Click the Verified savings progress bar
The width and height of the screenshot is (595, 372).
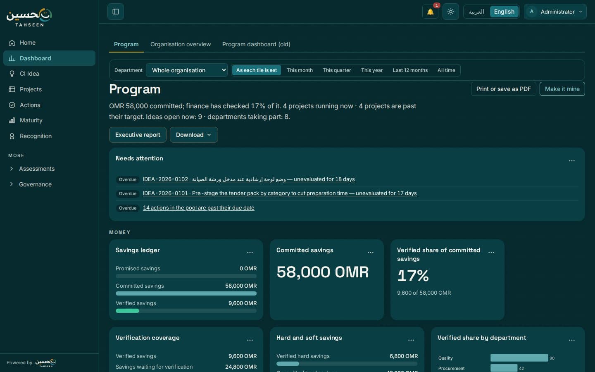(x=186, y=311)
